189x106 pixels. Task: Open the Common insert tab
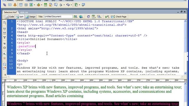point(19,1)
